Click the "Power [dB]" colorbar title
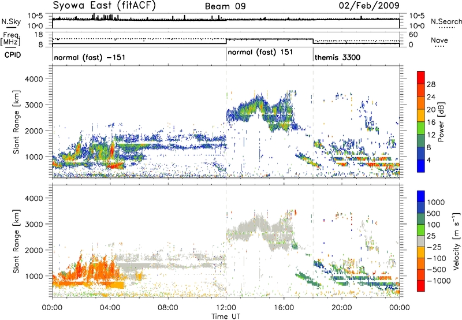The image size is (462, 320). click(441, 122)
